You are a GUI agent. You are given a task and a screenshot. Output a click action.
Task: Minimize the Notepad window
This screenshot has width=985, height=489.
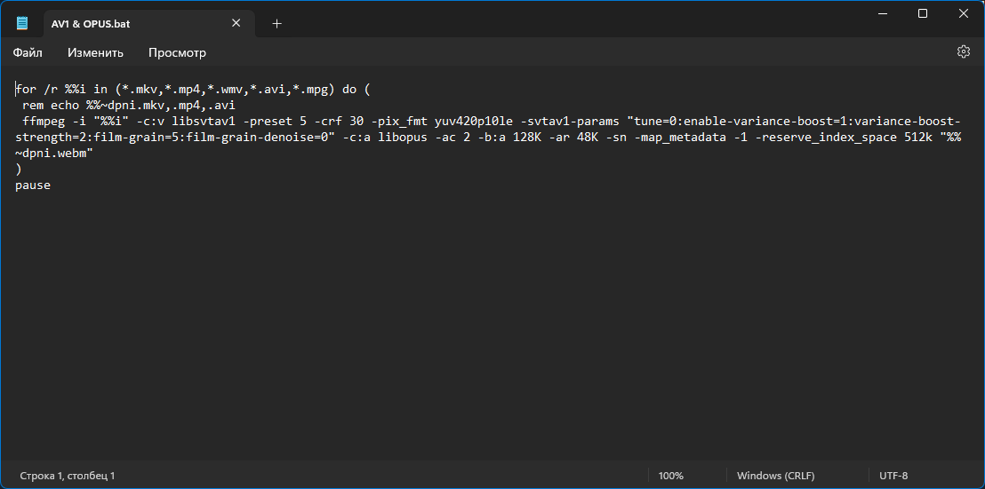[x=882, y=13]
